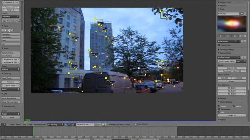This screenshot has width=250, height=140.
Task: Toggle the Thin Markers checkbox
Action: click(219, 109)
